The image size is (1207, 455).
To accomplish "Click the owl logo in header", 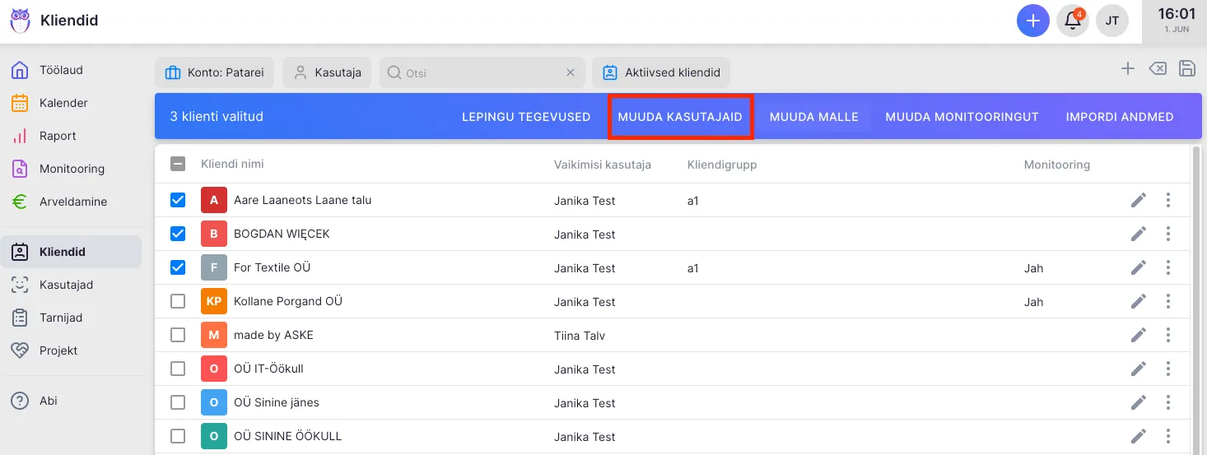I will 20,21.
